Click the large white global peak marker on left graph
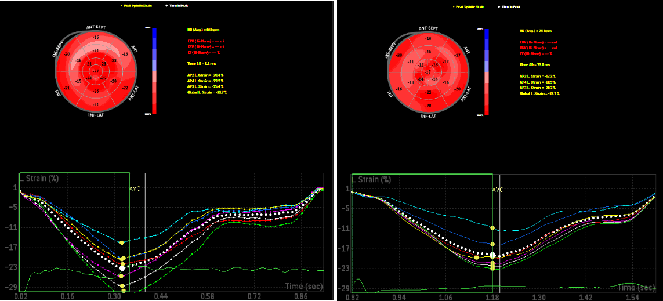Image resolution: width=663 pixels, height=301 pixels. tap(122, 268)
